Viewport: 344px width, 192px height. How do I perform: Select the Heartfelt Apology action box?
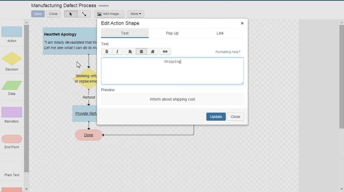point(70,41)
